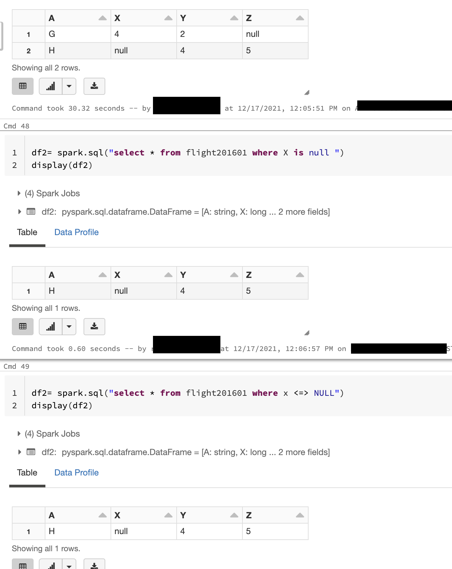Click the resize handle of Cmd 48 table

[307, 333]
